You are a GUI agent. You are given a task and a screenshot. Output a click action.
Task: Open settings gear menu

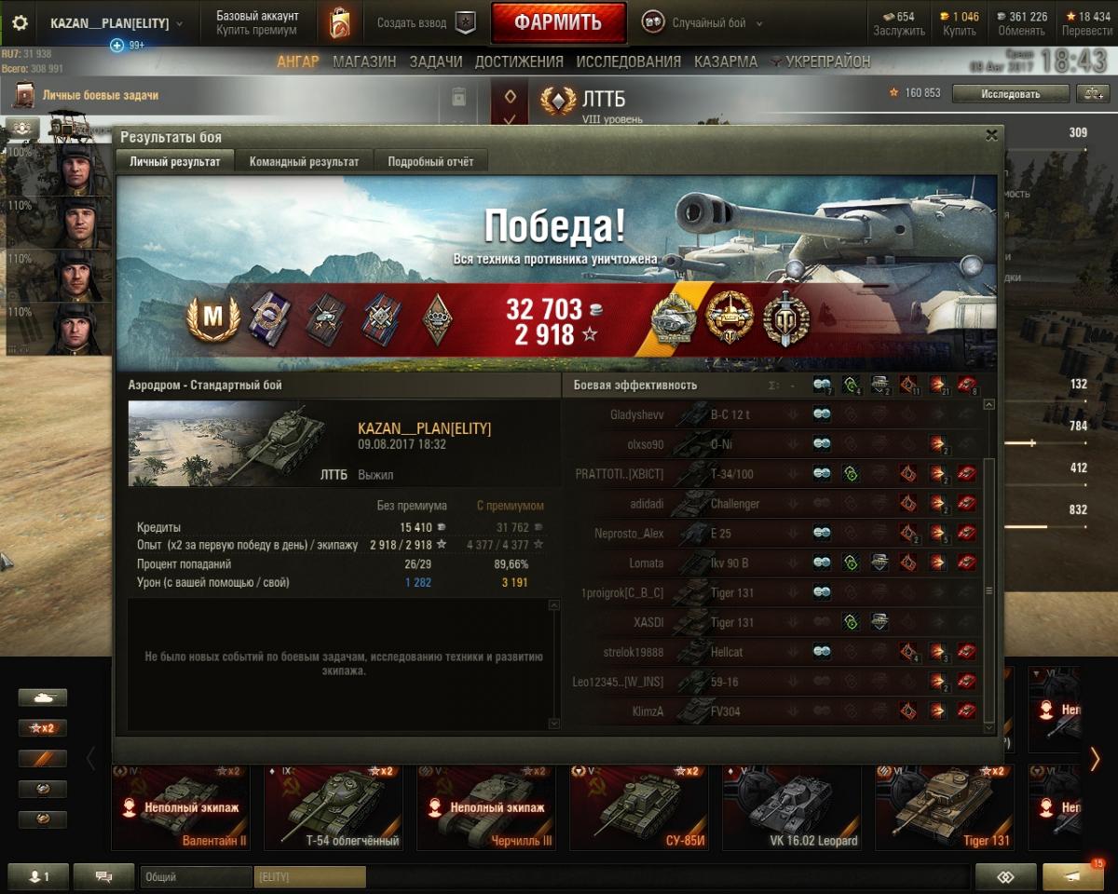(x=20, y=23)
